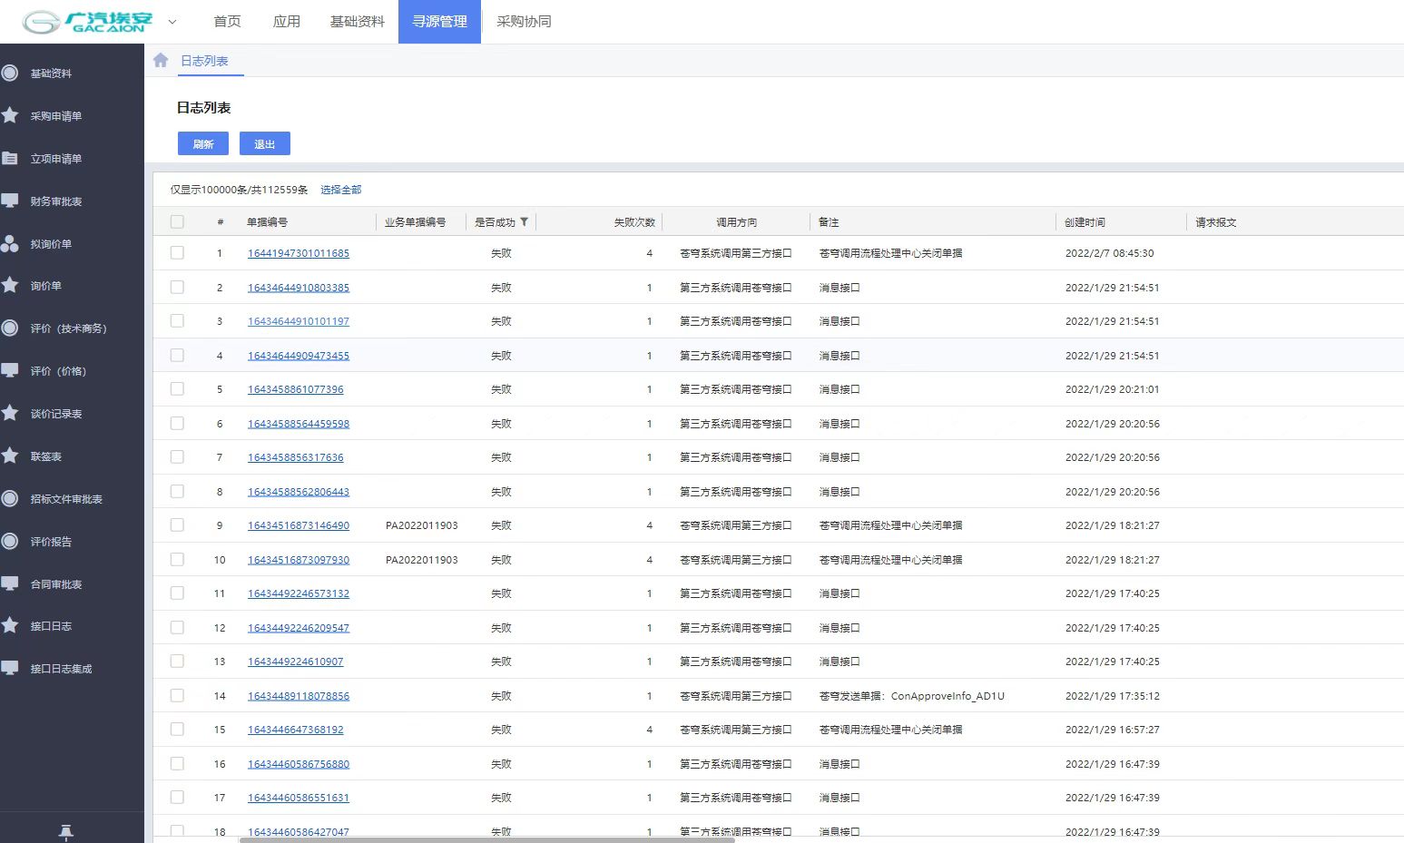
Task: Check the box for row 17
Action: click(177, 798)
